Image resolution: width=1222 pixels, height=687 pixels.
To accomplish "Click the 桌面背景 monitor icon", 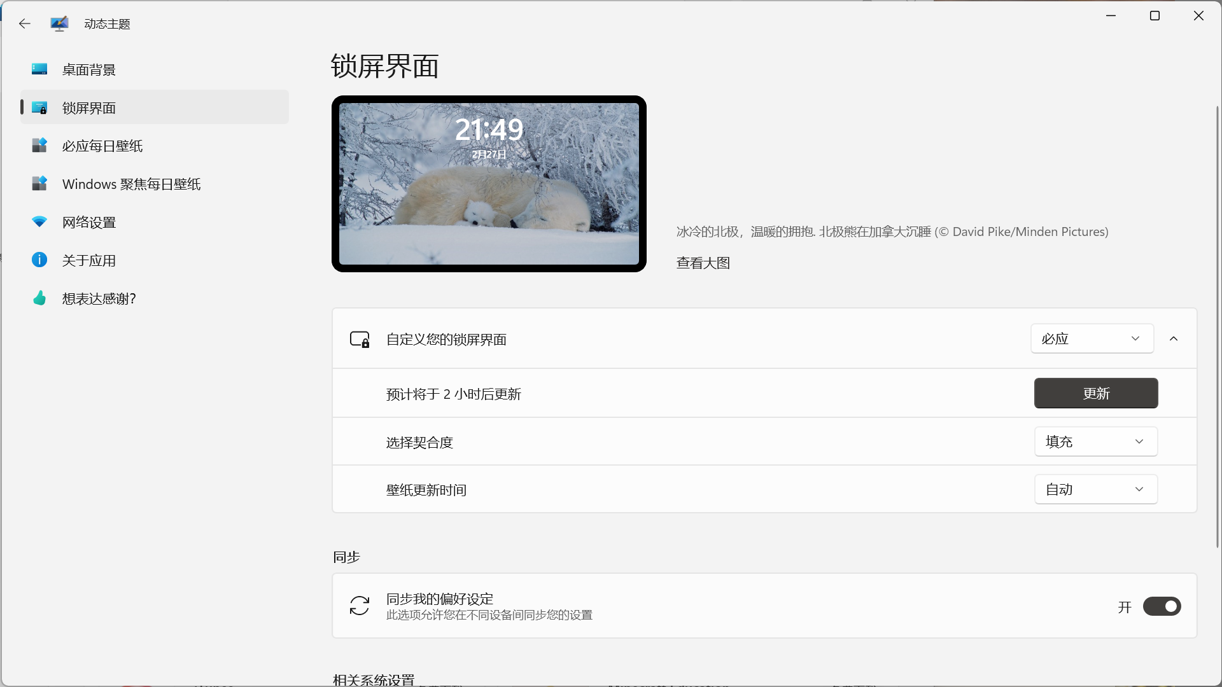I will point(39,69).
